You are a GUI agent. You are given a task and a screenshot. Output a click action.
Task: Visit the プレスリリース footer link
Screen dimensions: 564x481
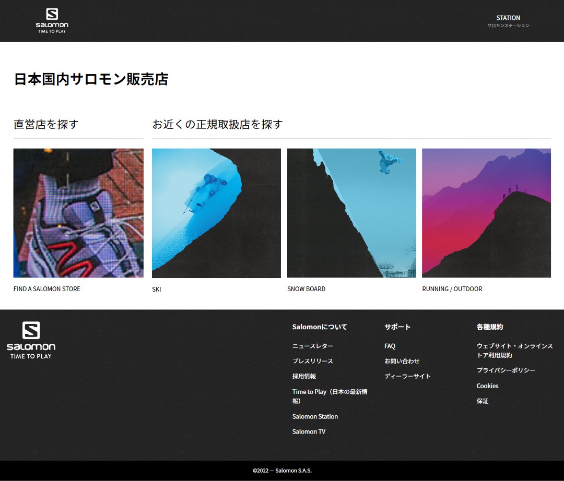pos(313,361)
